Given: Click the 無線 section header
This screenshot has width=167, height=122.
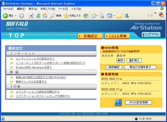Looking at the screenshot, I should 51,72.
